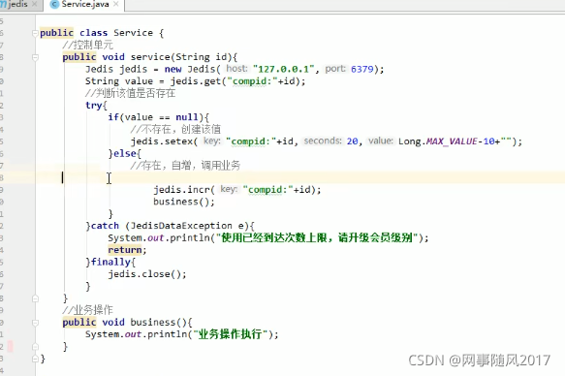Viewport: 565px width, 376px height.
Task: Click the 'try{' keyword line
Action: point(96,106)
